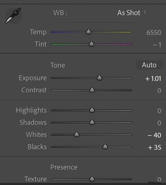This screenshot has width=166, height=185.
Task: Open the As Shot white balance dropdown
Action: pos(132,13)
